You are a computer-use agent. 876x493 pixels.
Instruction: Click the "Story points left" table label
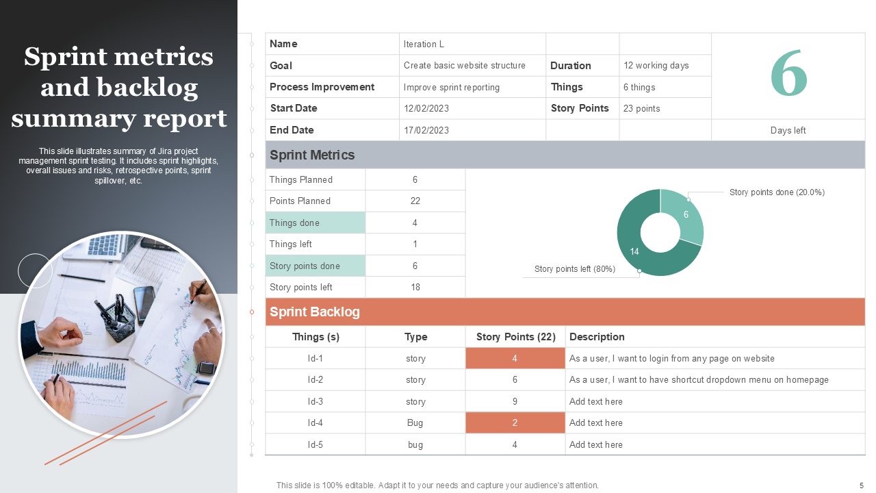pos(301,287)
